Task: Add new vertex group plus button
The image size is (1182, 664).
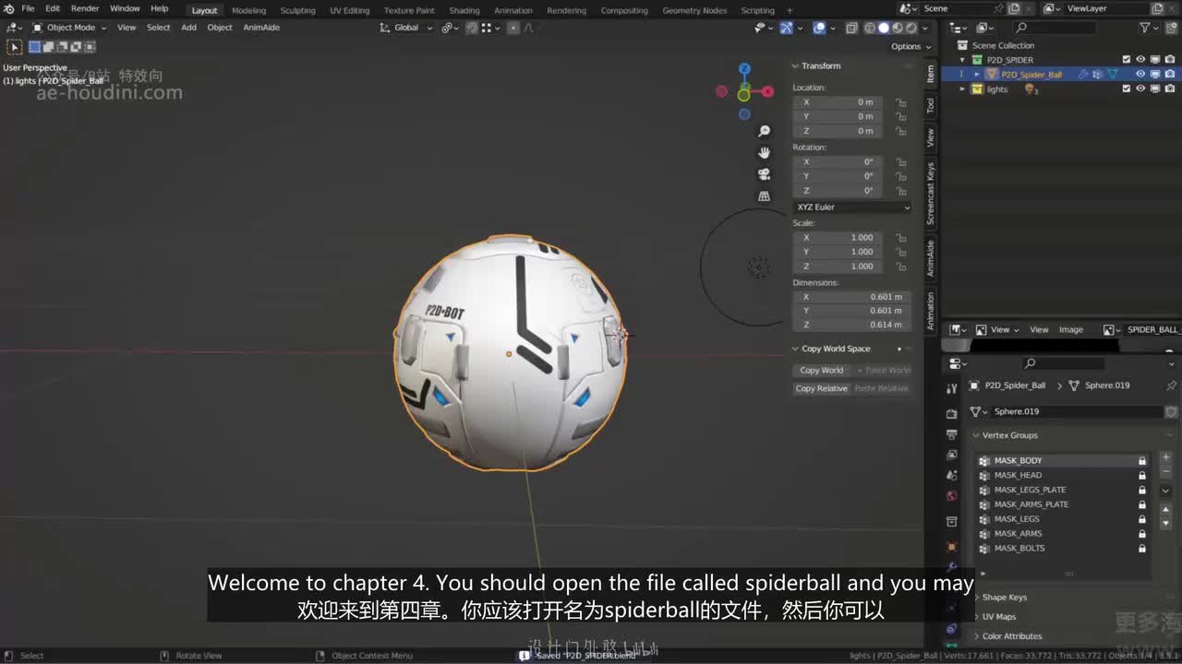Action: [1165, 458]
